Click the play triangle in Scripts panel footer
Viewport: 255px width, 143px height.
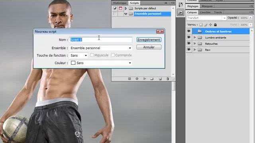coord(145,79)
